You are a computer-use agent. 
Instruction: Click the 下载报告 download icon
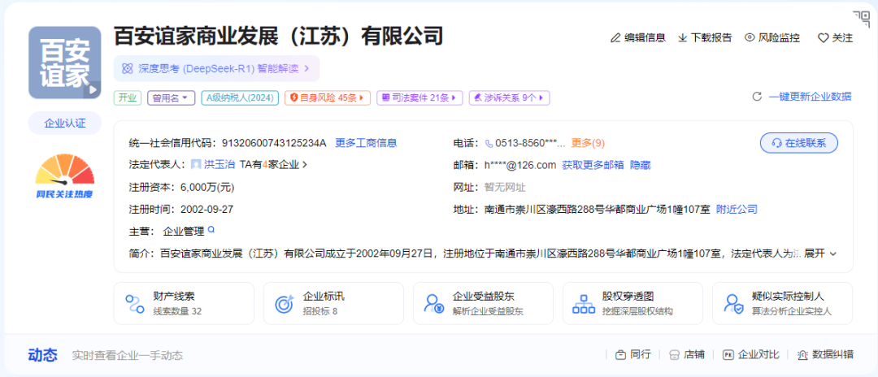(x=683, y=38)
